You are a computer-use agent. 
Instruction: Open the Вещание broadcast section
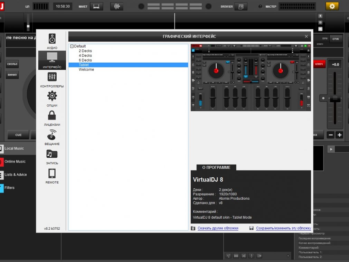[52, 137]
